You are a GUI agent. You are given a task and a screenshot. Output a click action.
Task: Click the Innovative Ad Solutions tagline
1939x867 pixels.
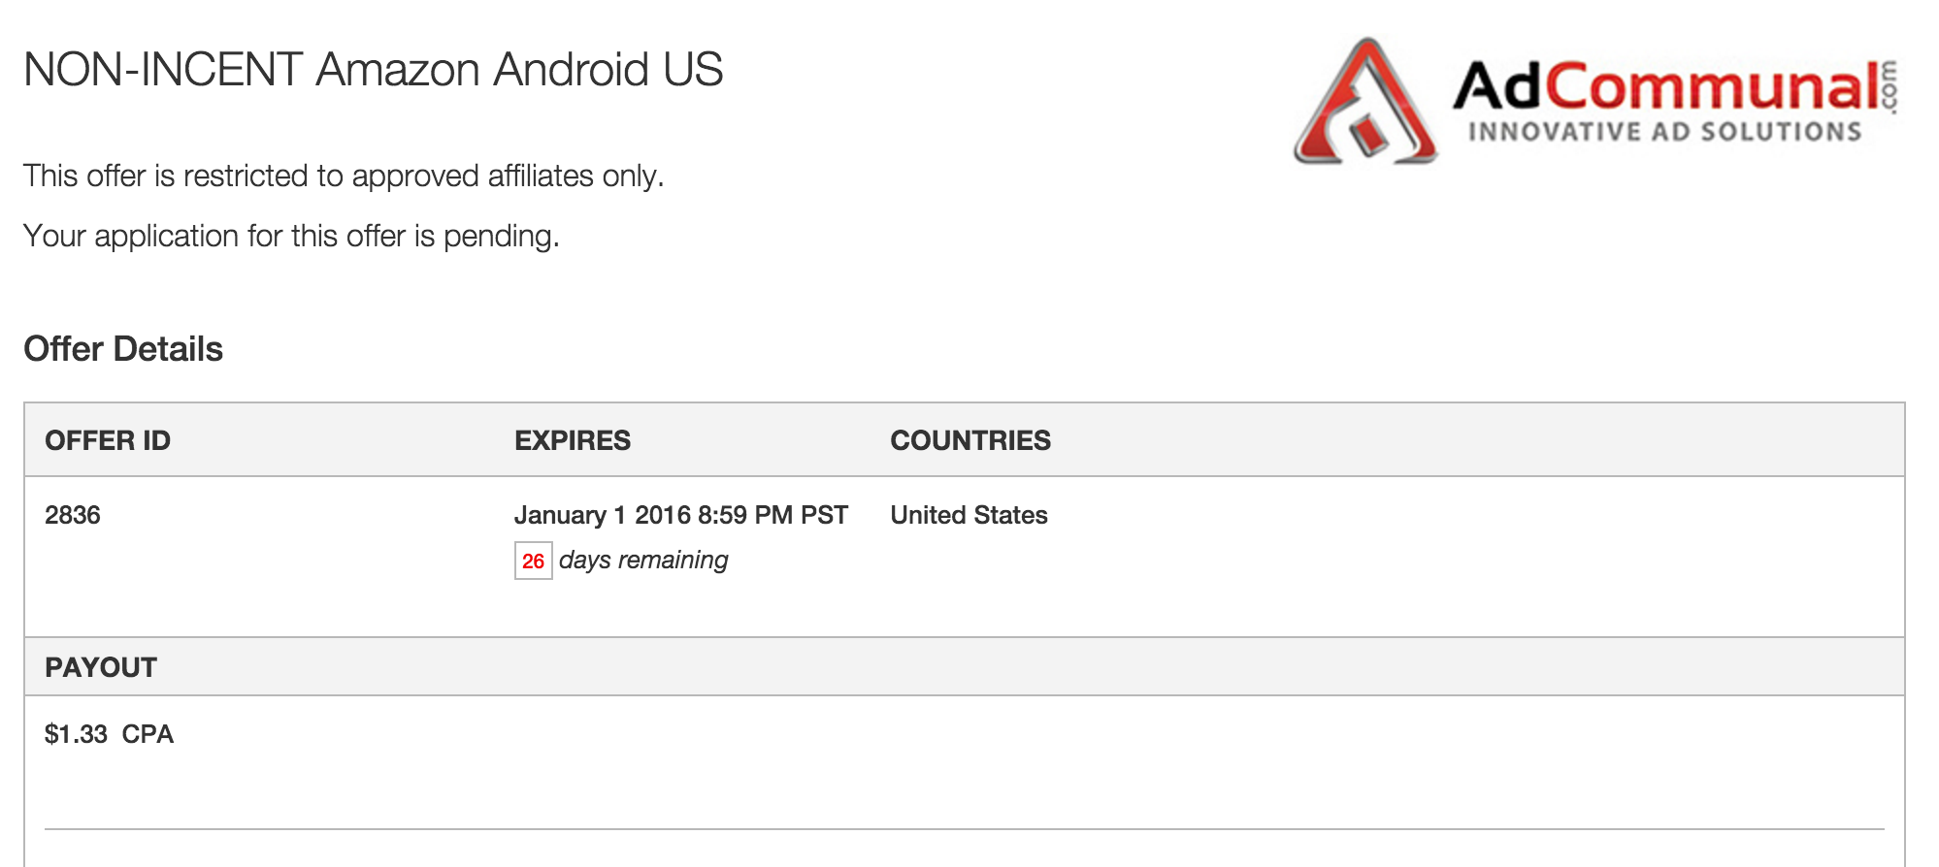[1664, 132]
